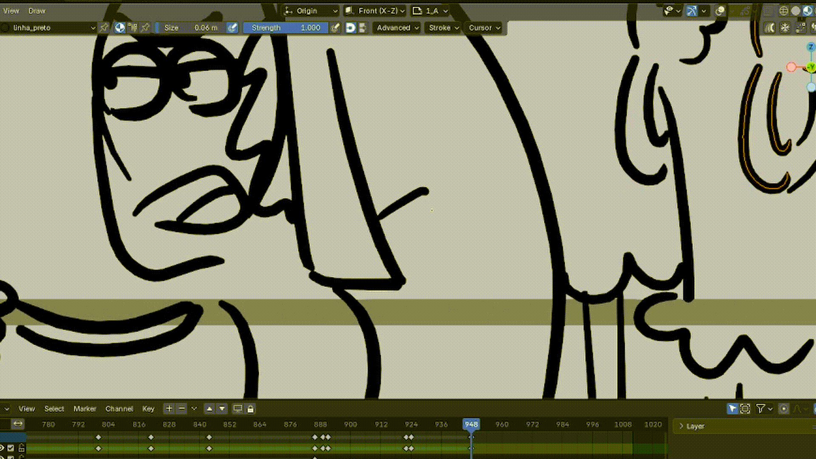The width and height of the screenshot is (816, 459).
Task: Open the Draw menu
Action: tap(37, 11)
